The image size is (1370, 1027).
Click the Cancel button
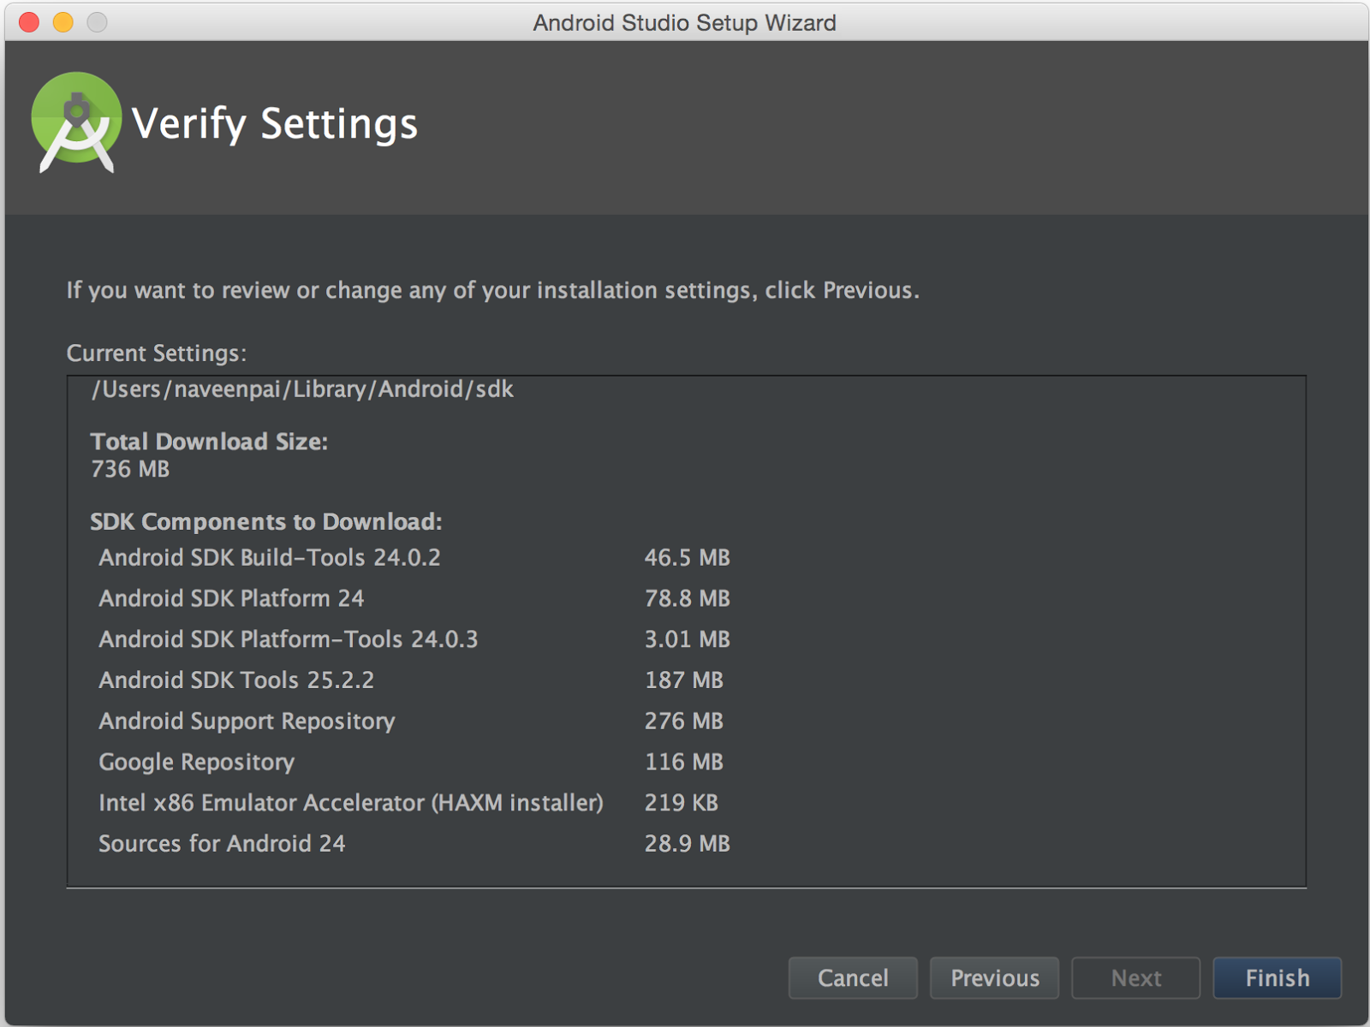tap(852, 977)
